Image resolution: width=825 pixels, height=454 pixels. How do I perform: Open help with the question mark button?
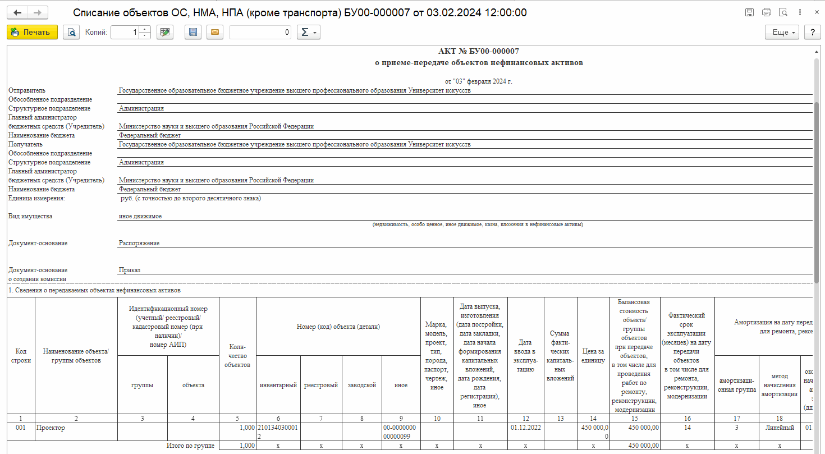(x=812, y=33)
